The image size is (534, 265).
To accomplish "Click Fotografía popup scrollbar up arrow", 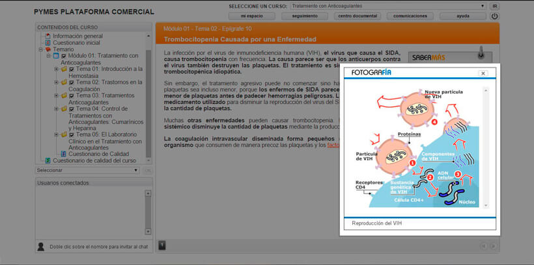I will pos(486,90).
